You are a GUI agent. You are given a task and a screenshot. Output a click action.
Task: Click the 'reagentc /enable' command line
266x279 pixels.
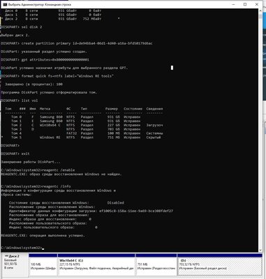pyautogui.click(x=38, y=170)
